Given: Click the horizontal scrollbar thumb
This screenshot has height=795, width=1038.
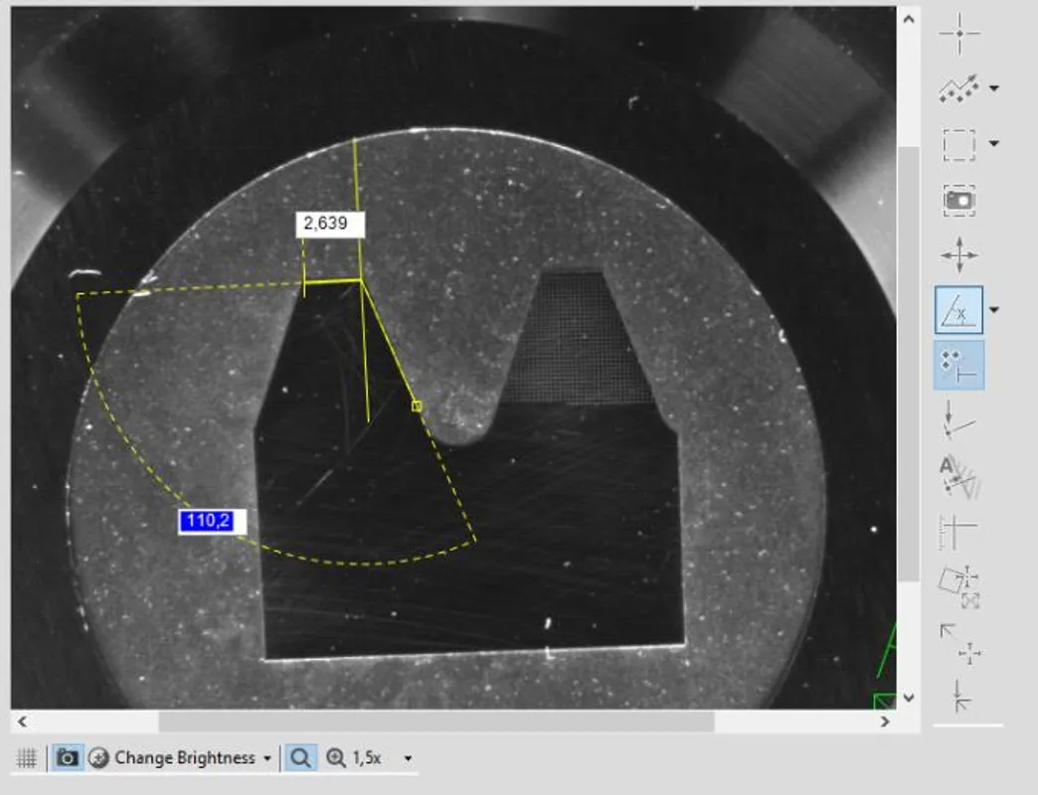Looking at the screenshot, I should tap(436, 721).
